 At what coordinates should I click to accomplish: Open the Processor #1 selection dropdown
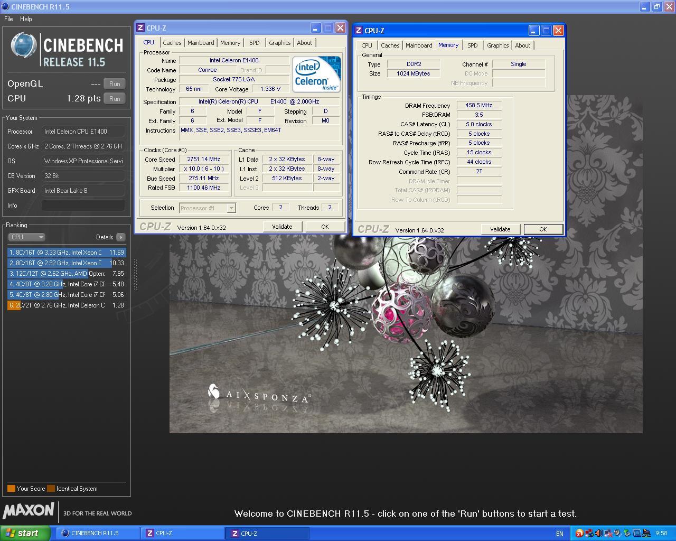[x=208, y=208]
